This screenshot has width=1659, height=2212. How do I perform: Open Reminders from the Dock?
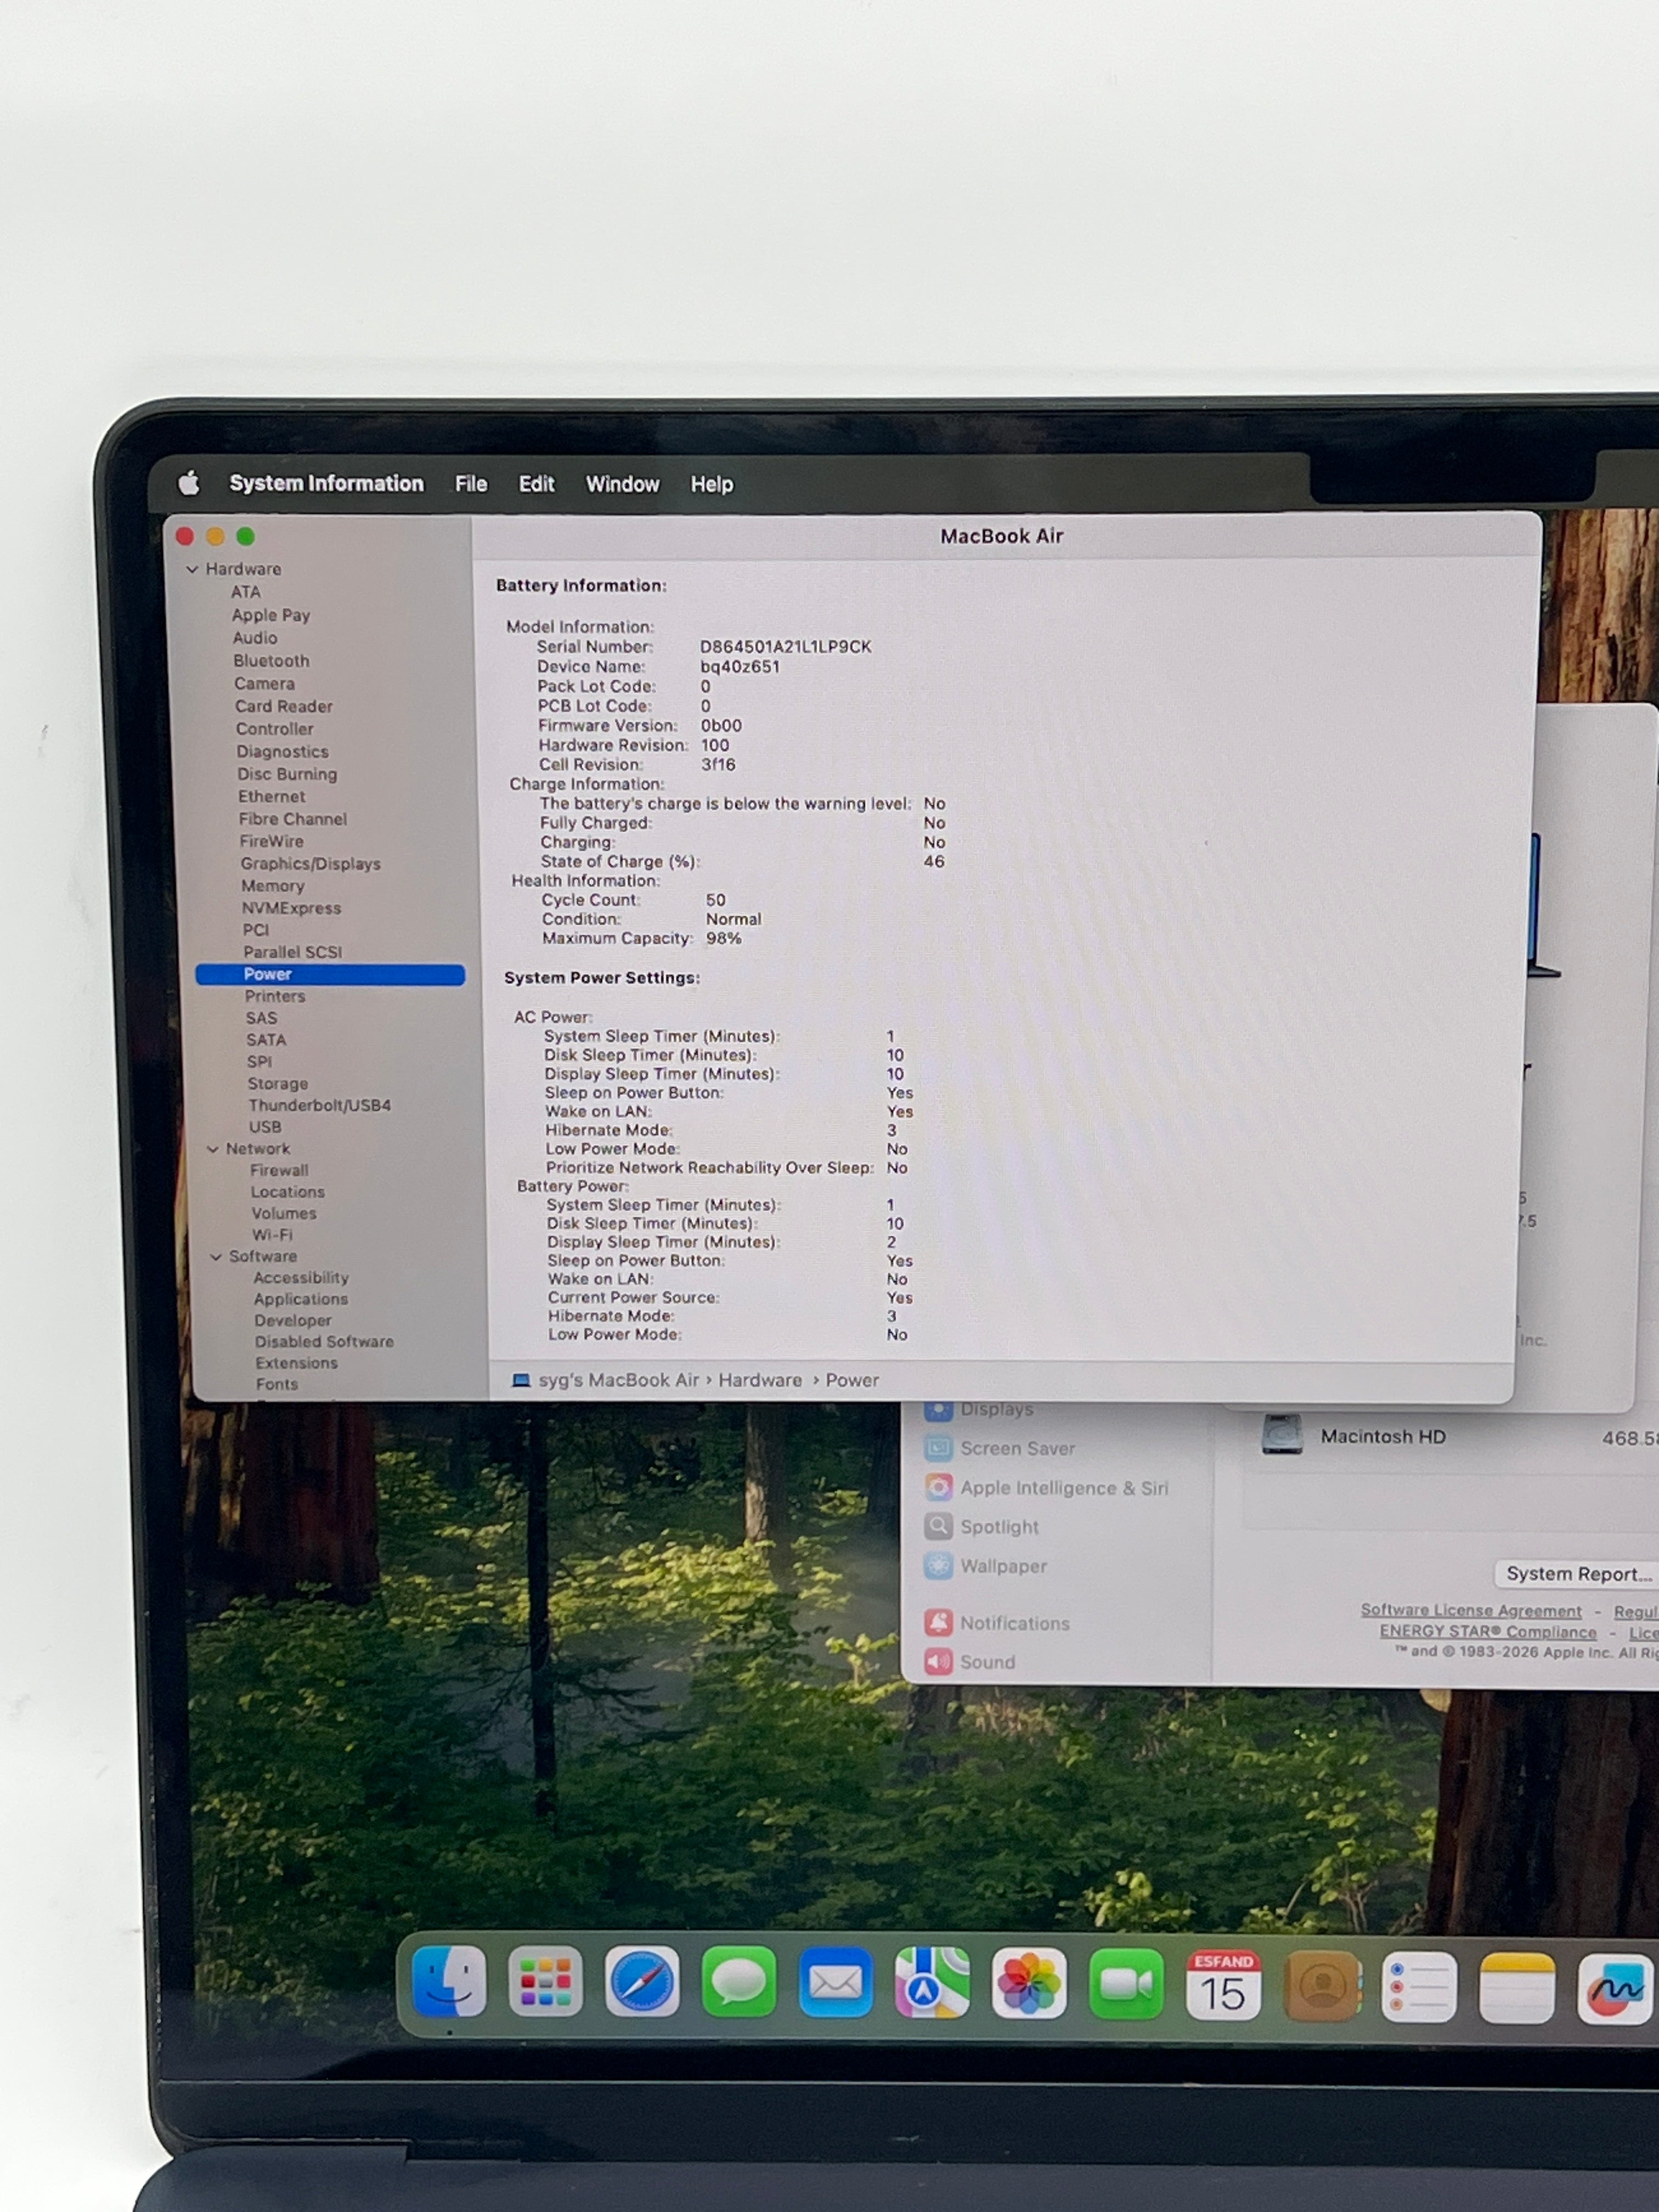point(1418,1987)
